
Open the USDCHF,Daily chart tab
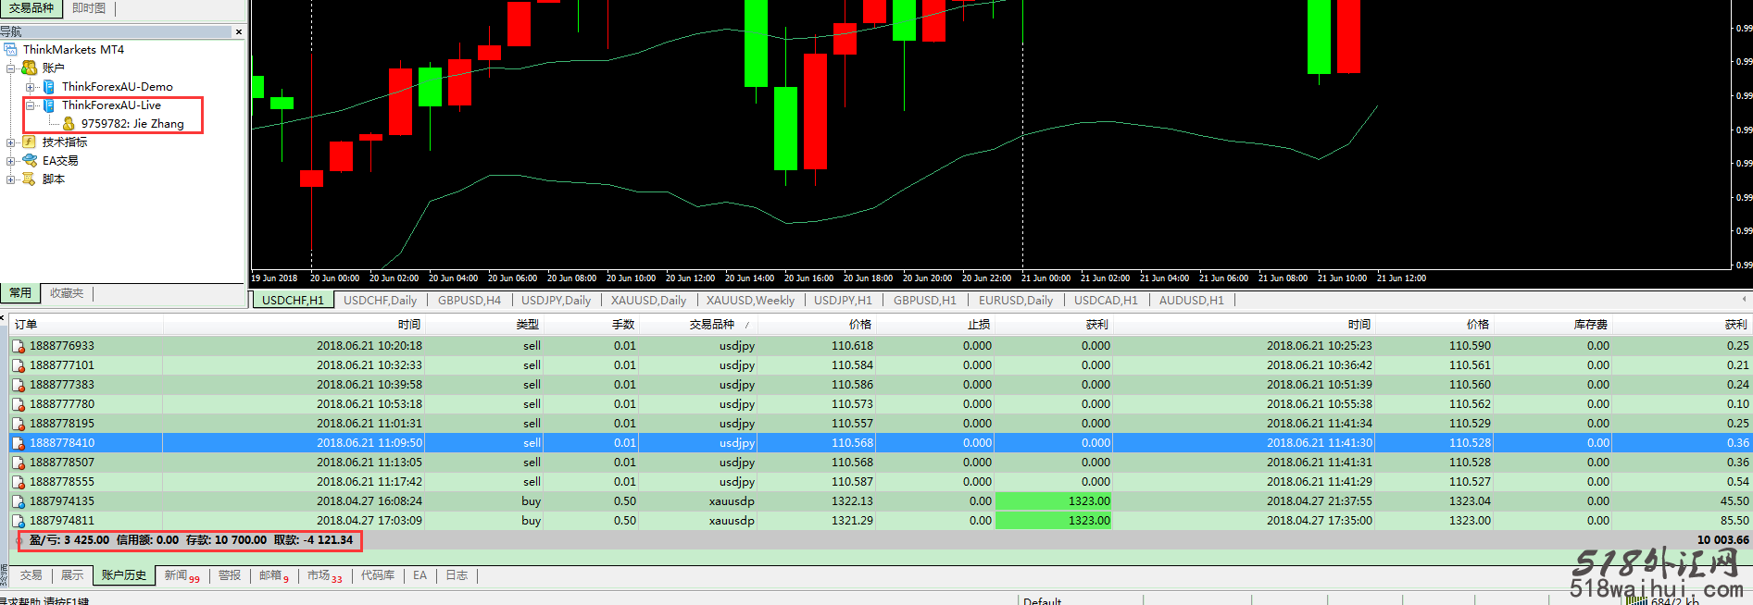click(x=380, y=300)
